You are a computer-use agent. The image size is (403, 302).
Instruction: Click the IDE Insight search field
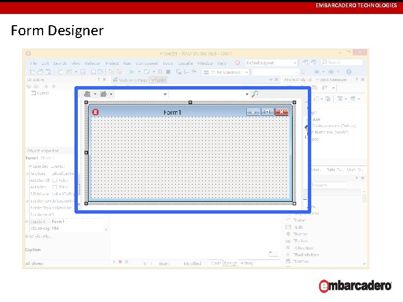(x=342, y=63)
